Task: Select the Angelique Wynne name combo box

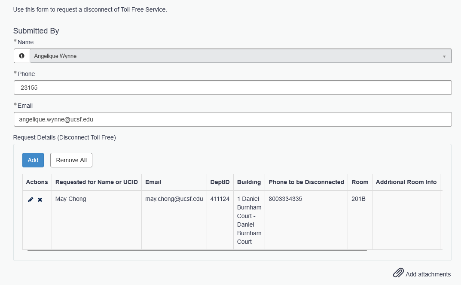Action: 236,56
